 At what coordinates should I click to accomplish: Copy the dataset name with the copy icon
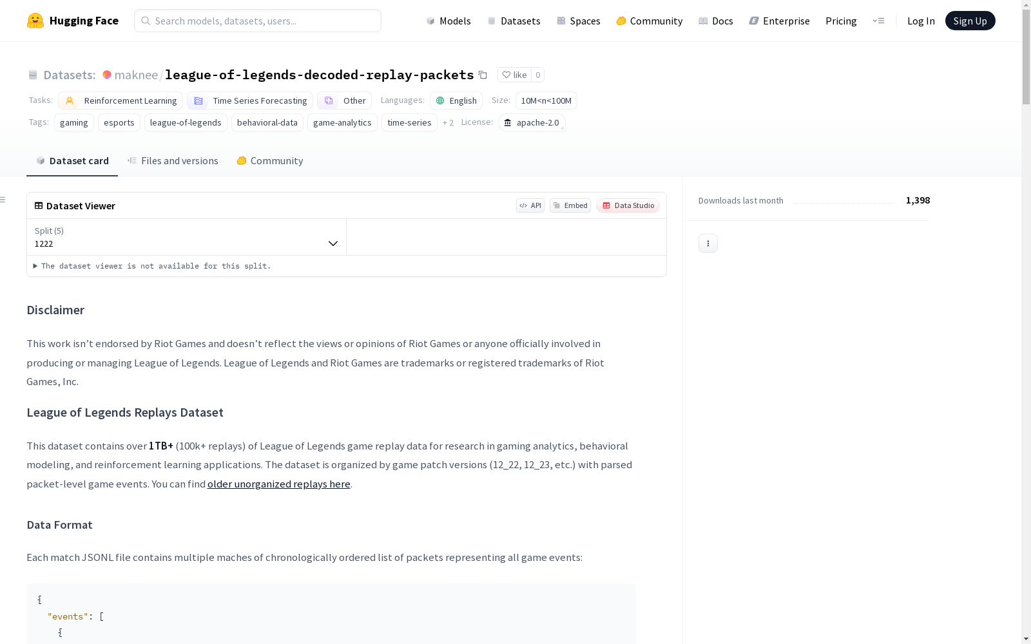tap(483, 75)
